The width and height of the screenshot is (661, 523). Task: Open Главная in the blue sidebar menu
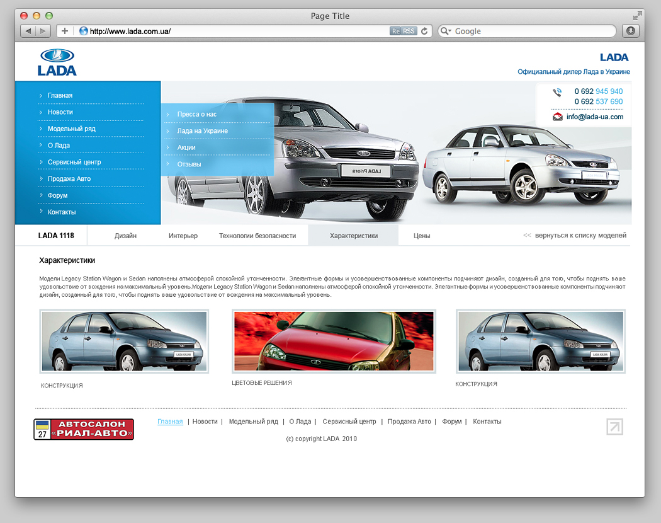tap(60, 95)
